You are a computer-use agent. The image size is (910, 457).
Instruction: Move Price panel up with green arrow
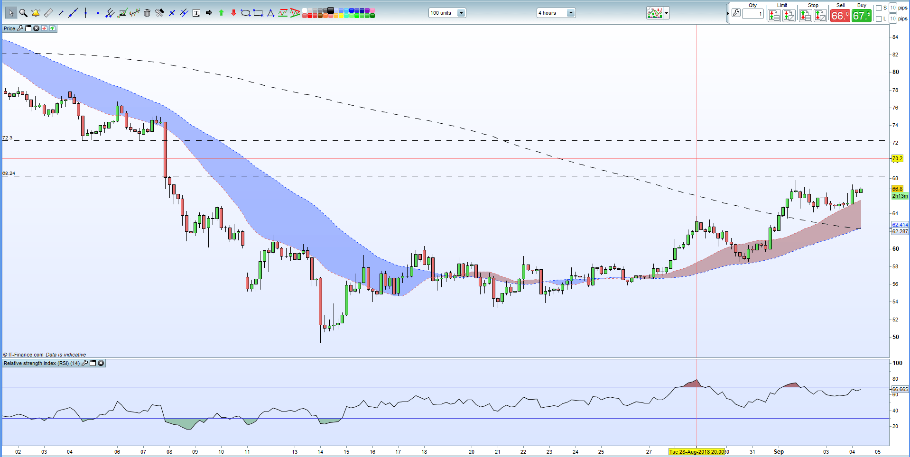click(52, 28)
